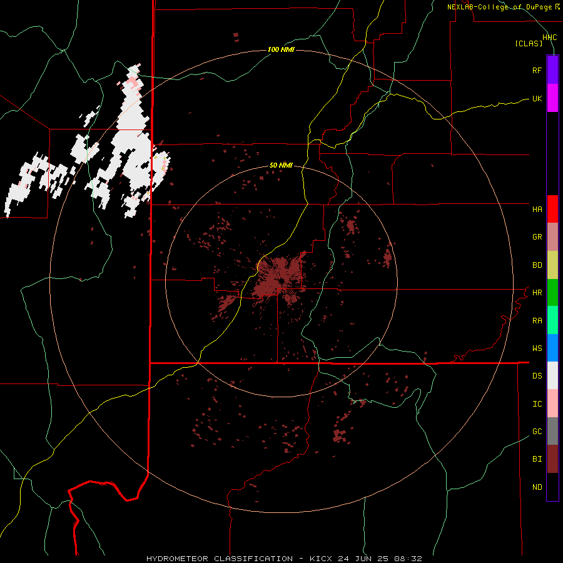Select the WS blue legend color block
The height and width of the screenshot is (563, 563).
(552, 348)
